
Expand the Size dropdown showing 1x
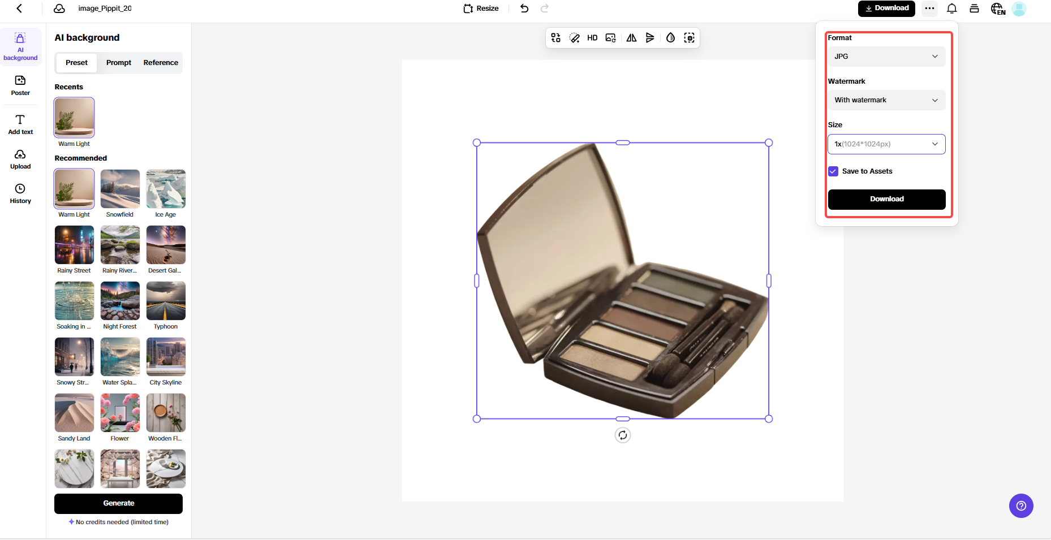point(886,144)
